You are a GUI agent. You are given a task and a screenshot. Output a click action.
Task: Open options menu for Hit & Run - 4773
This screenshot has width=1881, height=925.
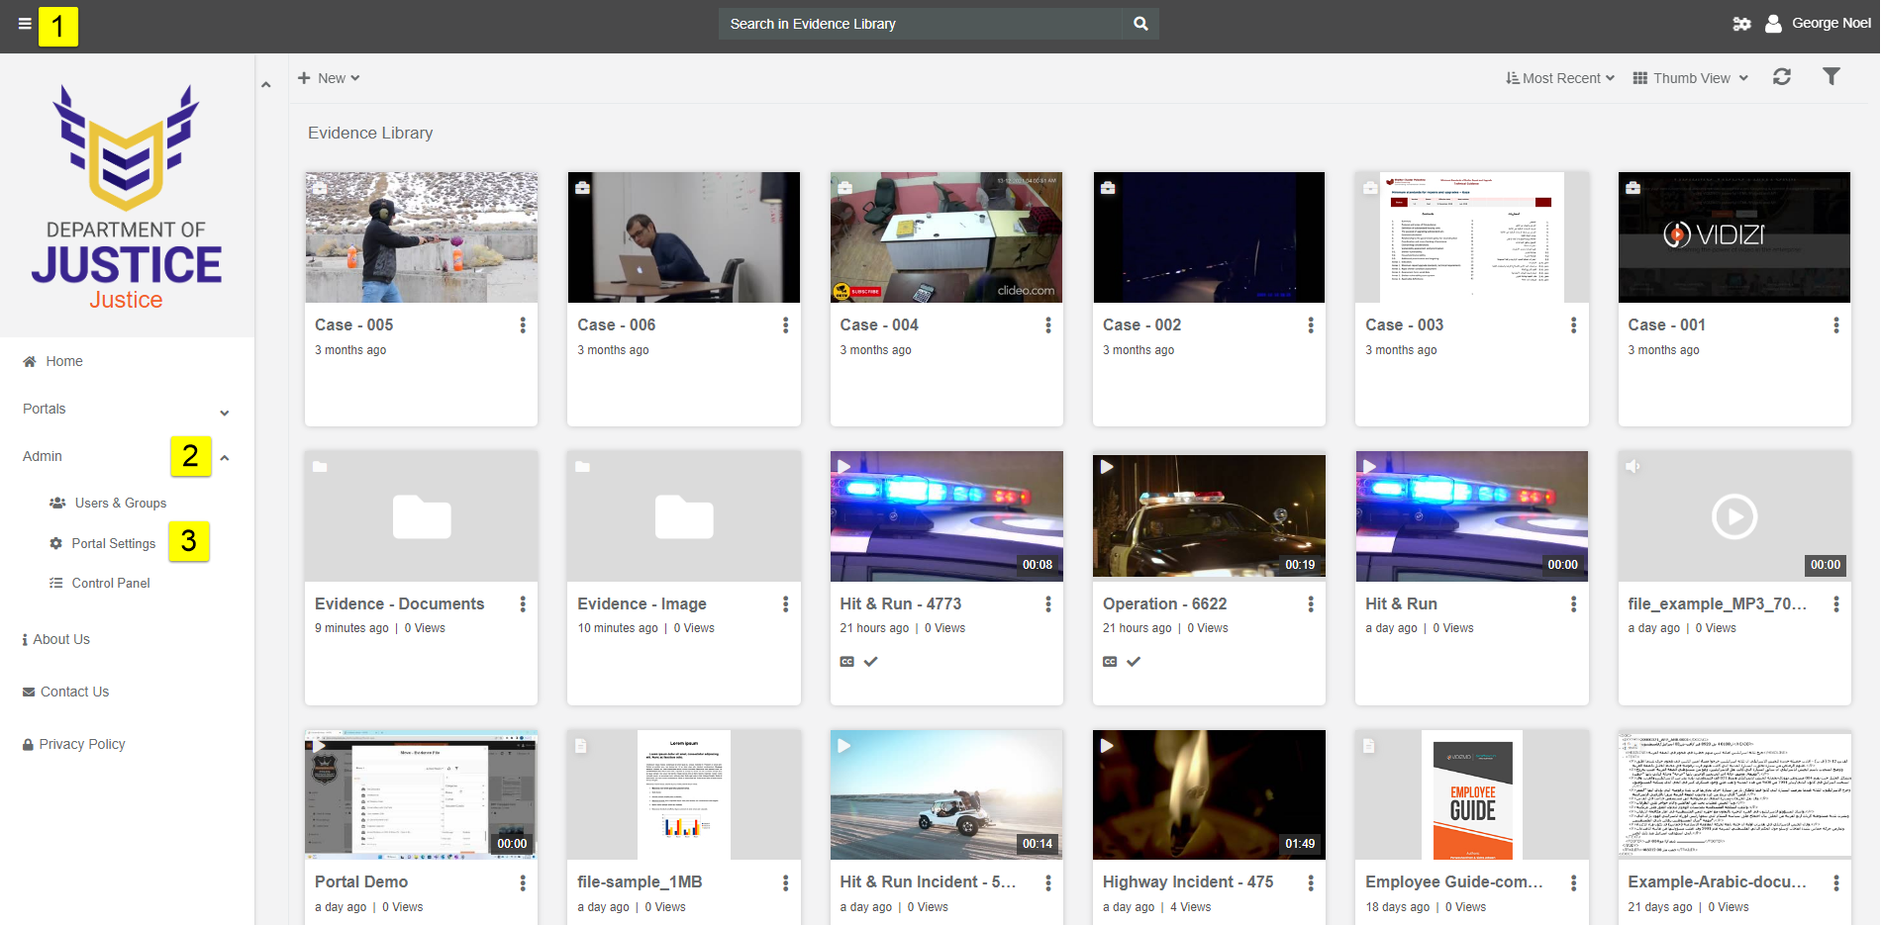[1048, 604]
